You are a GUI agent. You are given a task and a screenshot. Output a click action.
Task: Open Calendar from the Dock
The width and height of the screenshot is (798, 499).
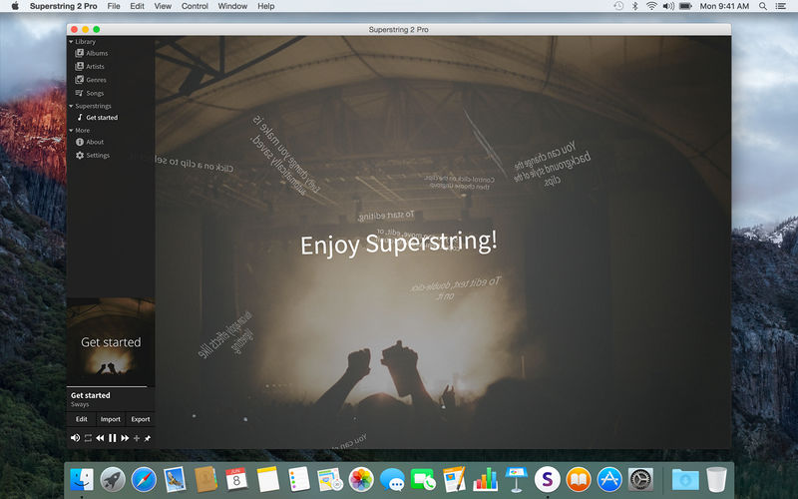pyautogui.click(x=236, y=479)
